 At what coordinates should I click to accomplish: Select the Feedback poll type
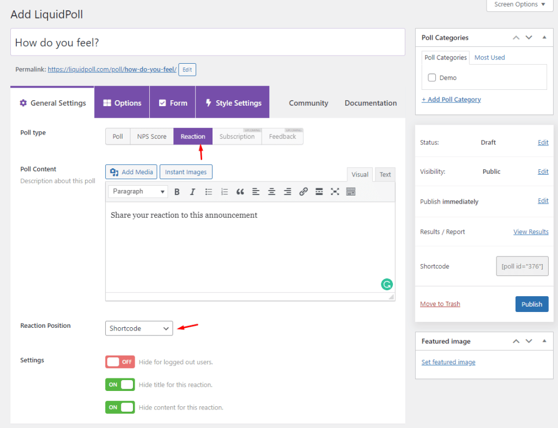[283, 137]
